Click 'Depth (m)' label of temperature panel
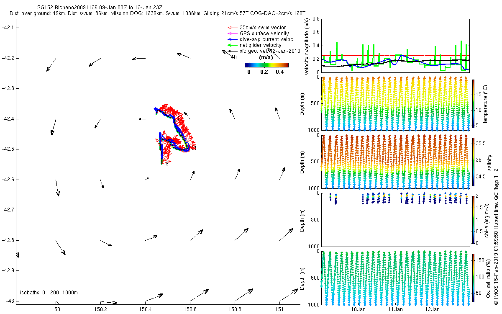Image resolution: width=502 pixels, height=314 pixels. click(x=303, y=104)
